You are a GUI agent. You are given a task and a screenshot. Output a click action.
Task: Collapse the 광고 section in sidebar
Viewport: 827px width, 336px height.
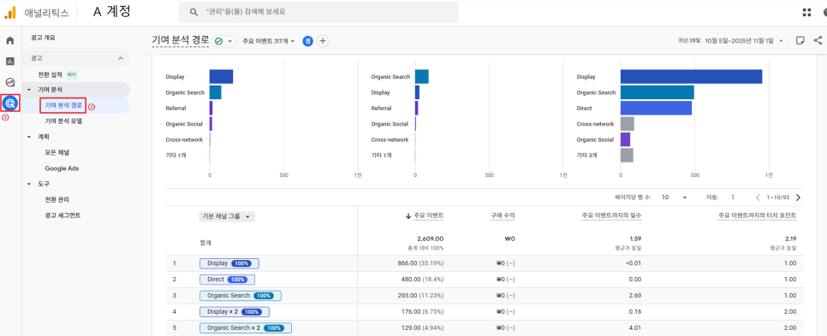point(121,58)
